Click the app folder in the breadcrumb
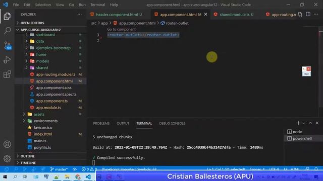 click(104, 23)
